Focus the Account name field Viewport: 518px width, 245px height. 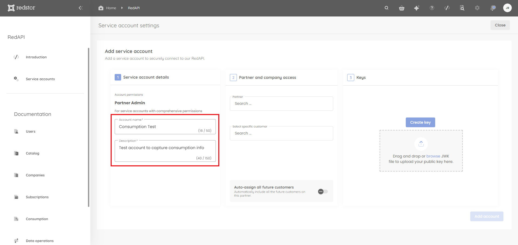[165, 127]
